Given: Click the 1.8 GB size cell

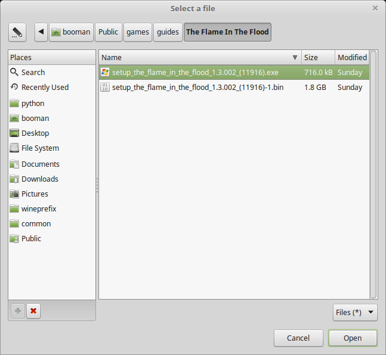Looking at the screenshot, I should pyautogui.click(x=315, y=88).
